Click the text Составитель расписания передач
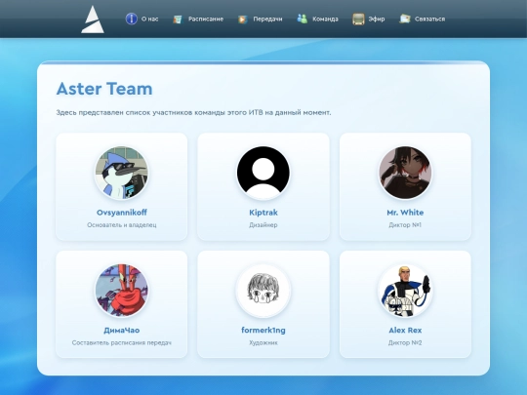Viewport: 527px width, 395px height. 121,343
